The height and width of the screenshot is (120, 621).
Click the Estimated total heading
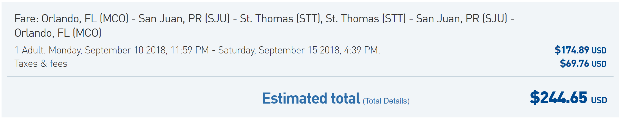(311, 98)
